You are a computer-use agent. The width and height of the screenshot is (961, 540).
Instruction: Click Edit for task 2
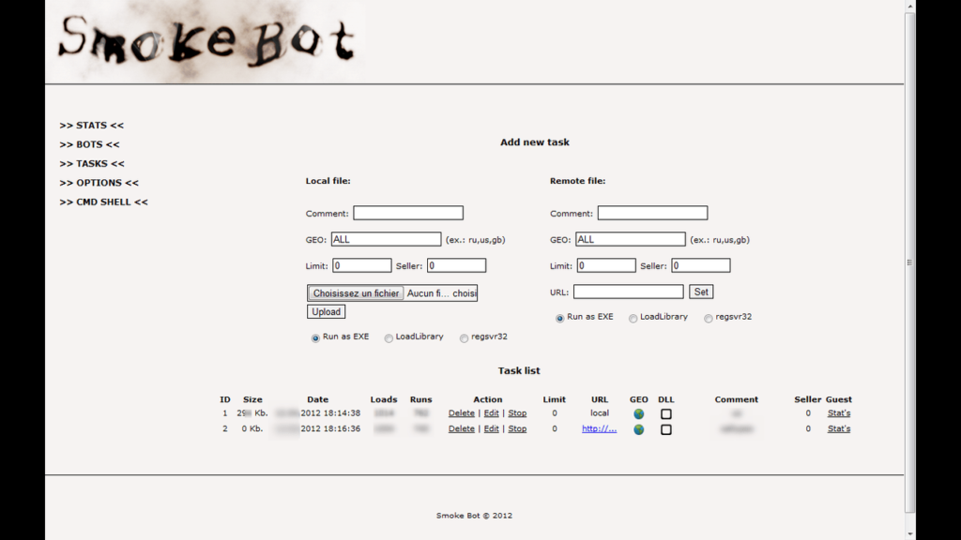(x=492, y=428)
